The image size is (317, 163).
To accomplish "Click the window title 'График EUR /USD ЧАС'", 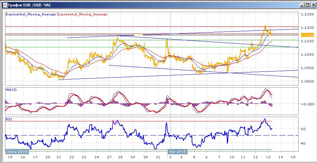I will 30,5.
